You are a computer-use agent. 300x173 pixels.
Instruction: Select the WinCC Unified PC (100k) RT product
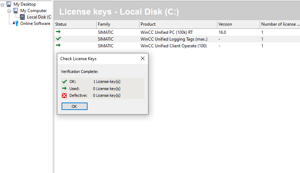pyautogui.click(x=167, y=32)
